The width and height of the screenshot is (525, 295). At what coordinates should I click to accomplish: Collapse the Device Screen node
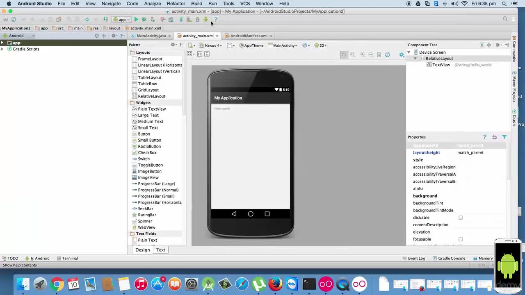point(409,52)
